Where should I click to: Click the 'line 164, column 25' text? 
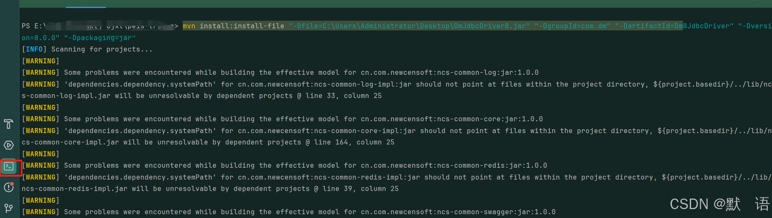354,142
